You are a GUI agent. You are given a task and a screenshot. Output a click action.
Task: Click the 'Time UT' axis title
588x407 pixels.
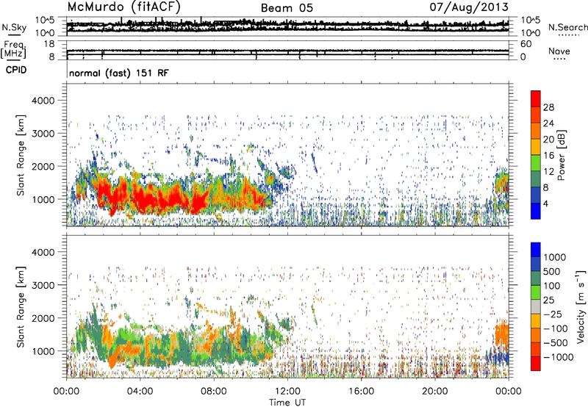287,403
